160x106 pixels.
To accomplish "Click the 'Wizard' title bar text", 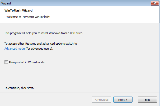I will click(x=6, y=3).
